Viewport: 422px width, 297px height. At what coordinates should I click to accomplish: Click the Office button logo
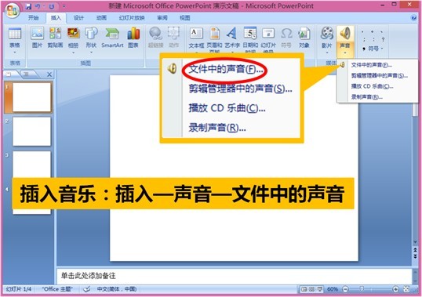tap(13, 11)
